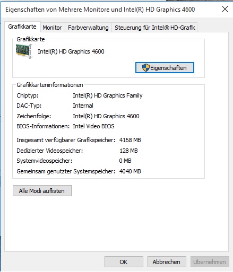233x272 pixels.
Task: Click the Grafikkarteninformationen group heading
Action: click(x=50, y=85)
